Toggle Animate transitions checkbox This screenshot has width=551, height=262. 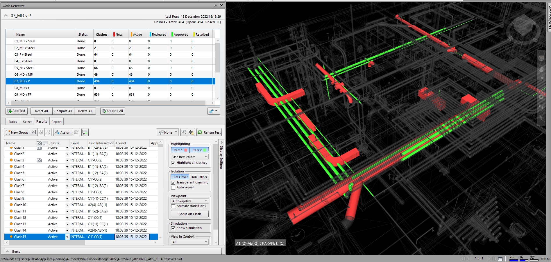point(173,206)
